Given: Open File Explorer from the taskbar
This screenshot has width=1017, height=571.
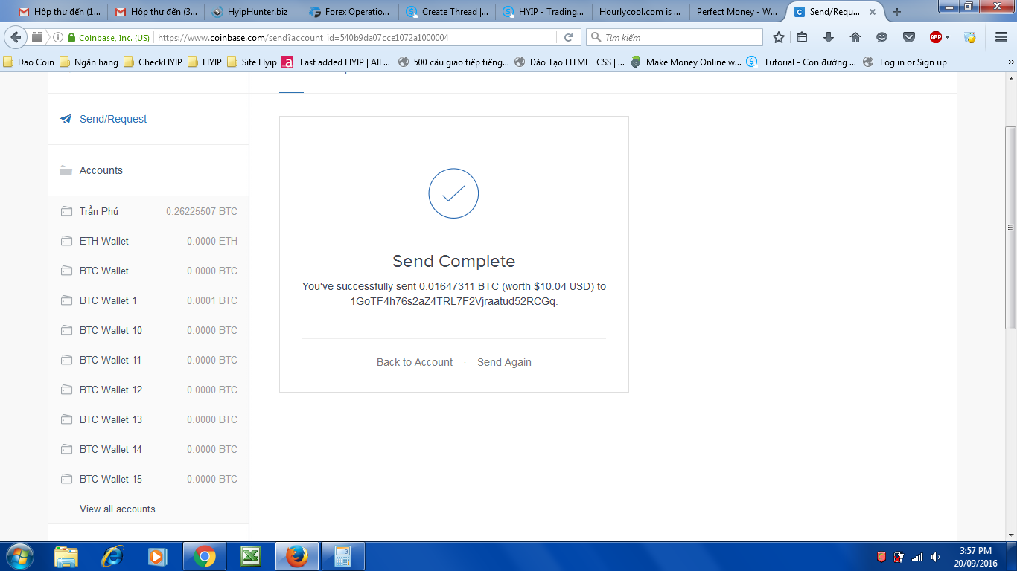Looking at the screenshot, I should pos(66,556).
